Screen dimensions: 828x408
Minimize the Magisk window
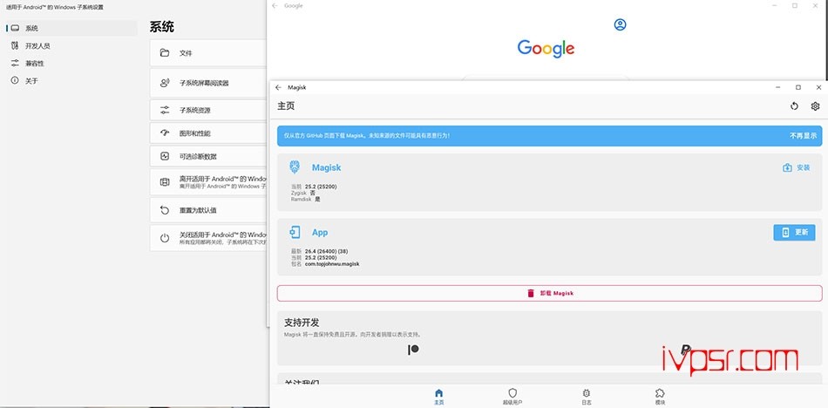(x=777, y=87)
